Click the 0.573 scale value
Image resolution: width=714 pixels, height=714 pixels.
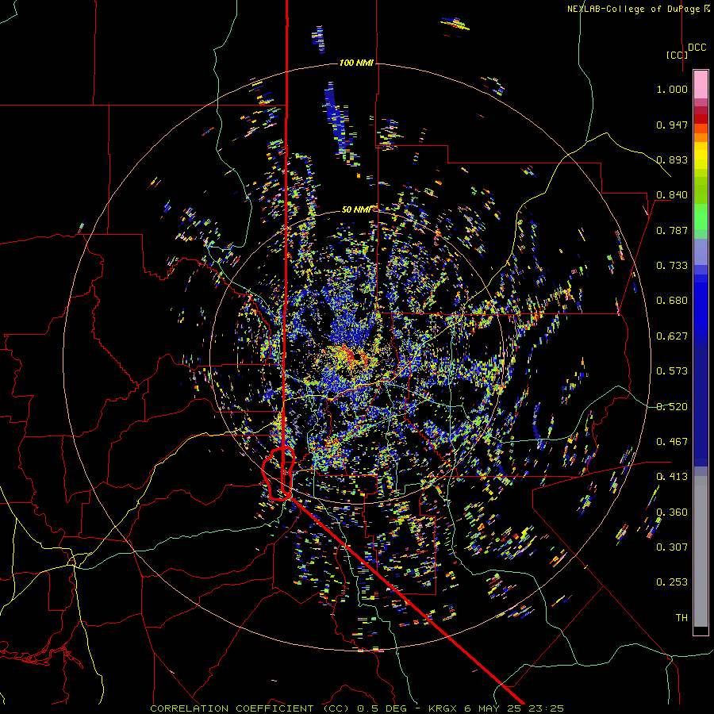pos(672,371)
